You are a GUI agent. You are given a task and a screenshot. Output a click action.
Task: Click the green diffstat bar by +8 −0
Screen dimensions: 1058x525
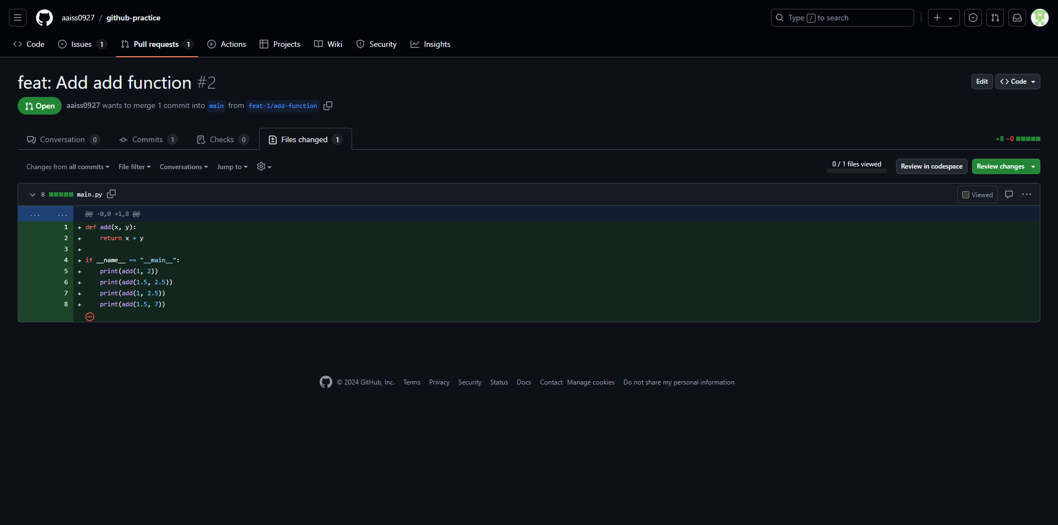(1028, 139)
